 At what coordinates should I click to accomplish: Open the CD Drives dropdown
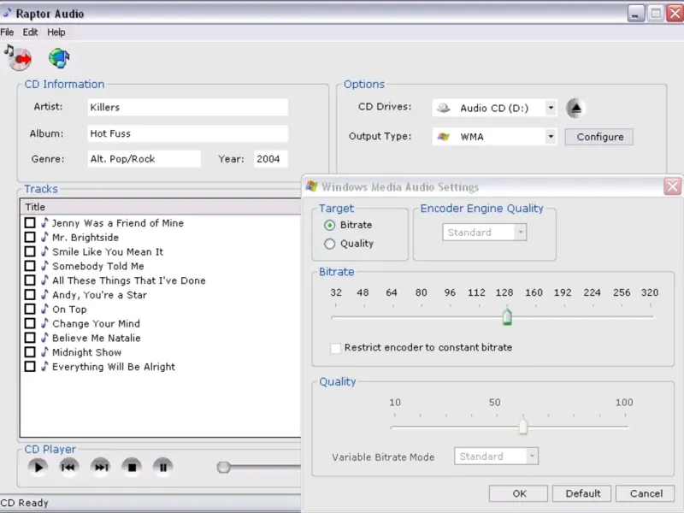tap(551, 108)
